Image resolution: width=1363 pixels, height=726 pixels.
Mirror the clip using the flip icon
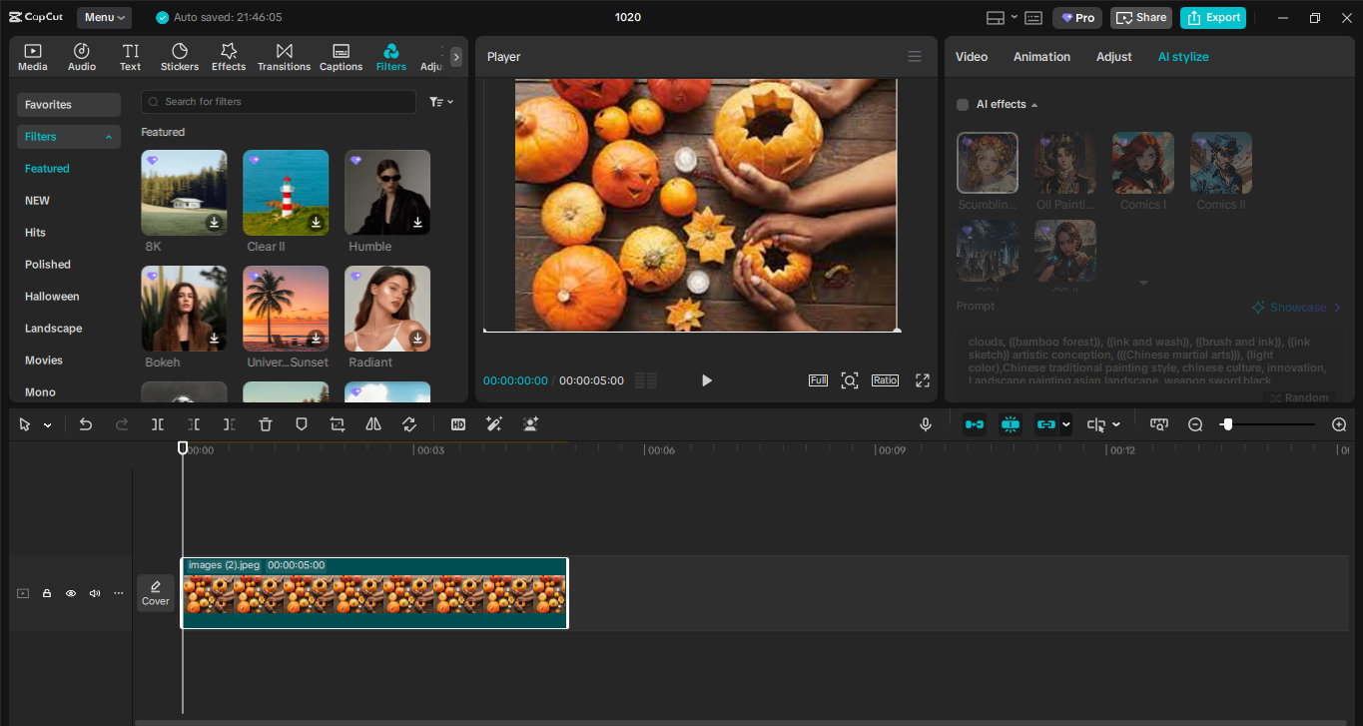click(372, 424)
